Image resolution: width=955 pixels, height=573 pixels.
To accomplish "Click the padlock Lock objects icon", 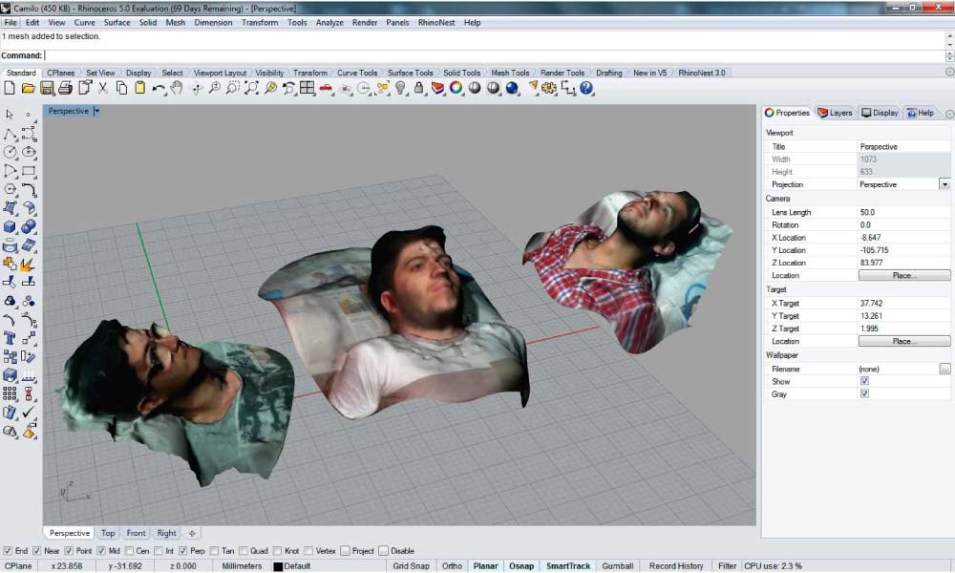I will [419, 88].
